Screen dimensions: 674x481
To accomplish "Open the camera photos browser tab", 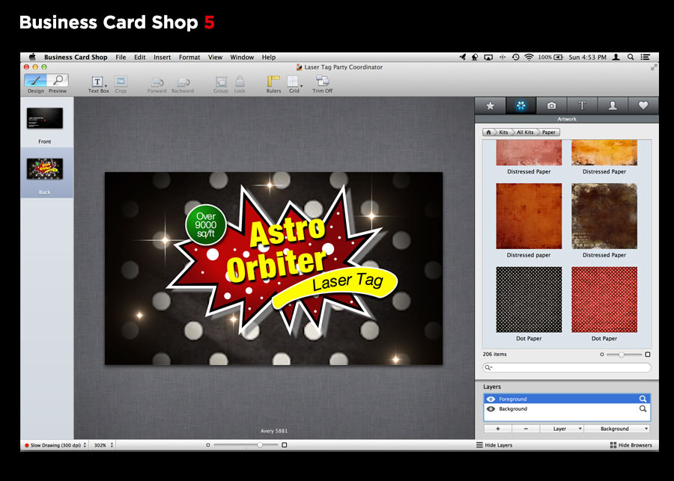I will tap(551, 105).
